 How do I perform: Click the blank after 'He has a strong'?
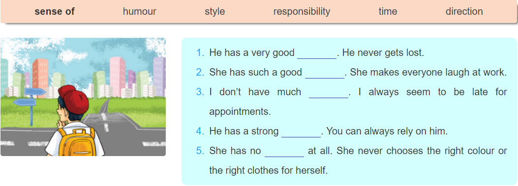point(301,132)
